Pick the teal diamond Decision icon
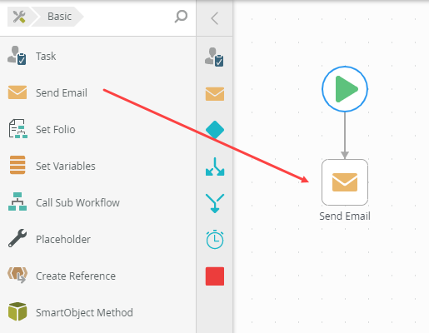 (x=215, y=130)
